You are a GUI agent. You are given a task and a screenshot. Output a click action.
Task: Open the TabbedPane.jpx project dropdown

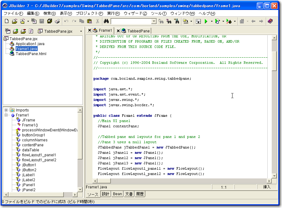(81, 31)
